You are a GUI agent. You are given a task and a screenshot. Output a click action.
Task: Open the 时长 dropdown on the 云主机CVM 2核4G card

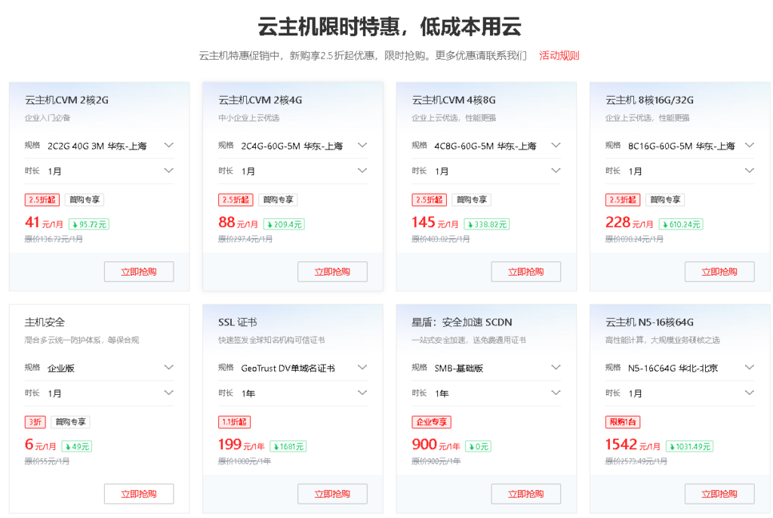[x=293, y=171]
